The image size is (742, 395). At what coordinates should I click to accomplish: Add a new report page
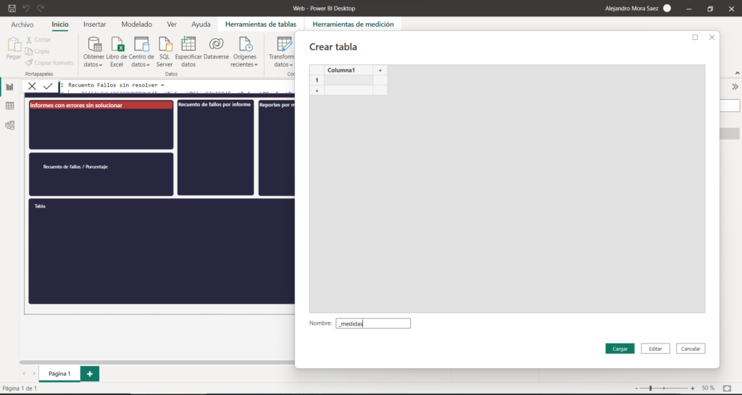coord(90,373)
